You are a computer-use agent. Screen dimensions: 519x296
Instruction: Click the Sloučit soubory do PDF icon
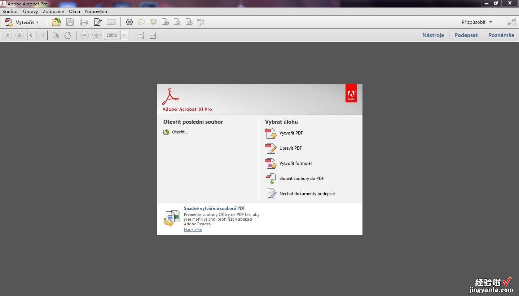tap(271, 179)
